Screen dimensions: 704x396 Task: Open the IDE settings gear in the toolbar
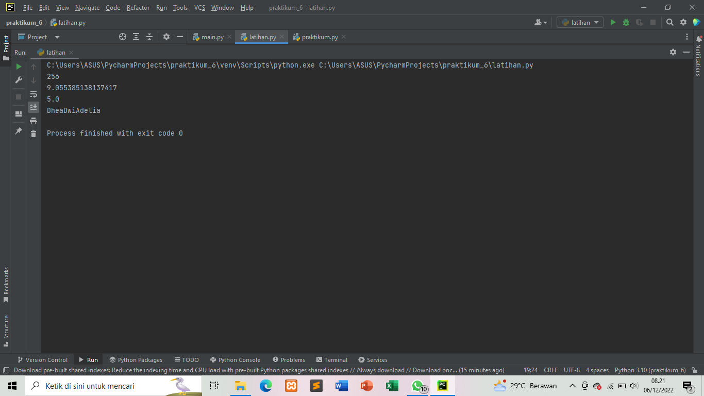point(683,22)
